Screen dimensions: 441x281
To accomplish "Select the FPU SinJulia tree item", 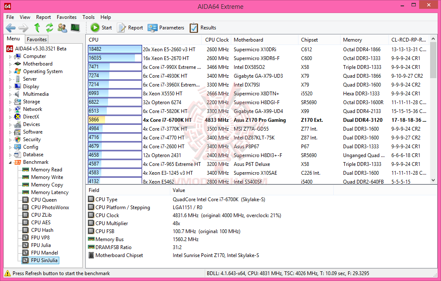I will coord(40,260).
